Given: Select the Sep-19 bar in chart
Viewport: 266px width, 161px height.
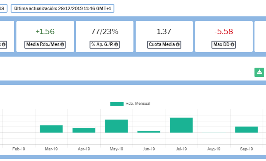Looking at the screenshot, I should point(246,130).
